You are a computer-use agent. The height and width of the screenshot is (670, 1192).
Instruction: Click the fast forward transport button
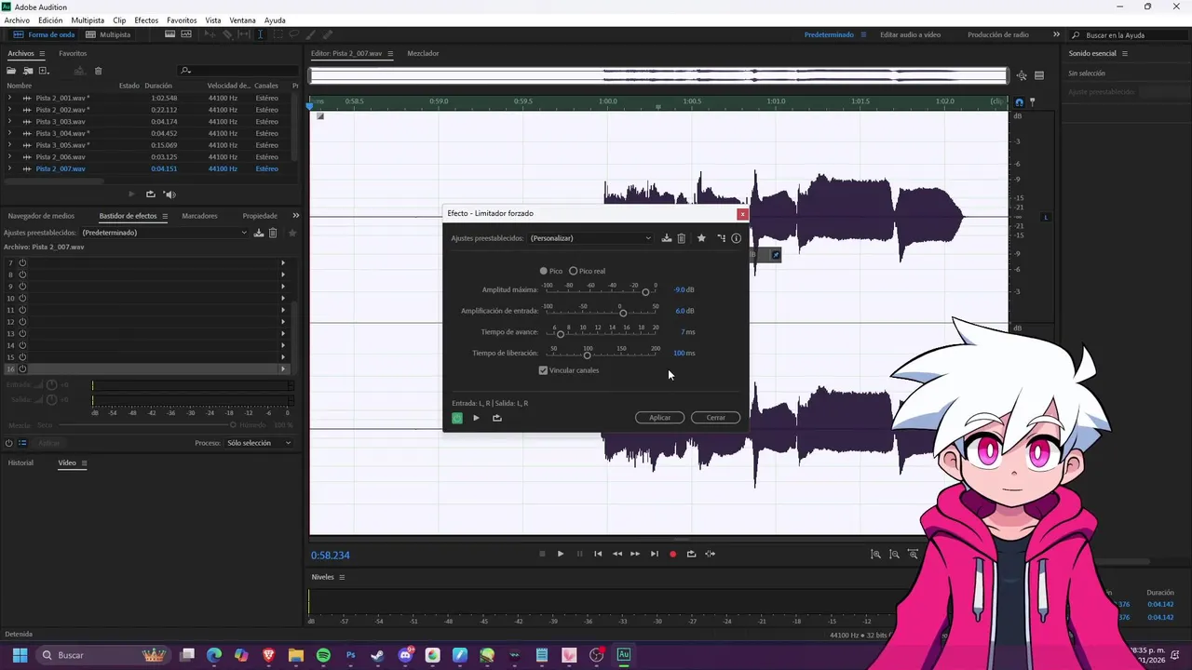(635, 554)
